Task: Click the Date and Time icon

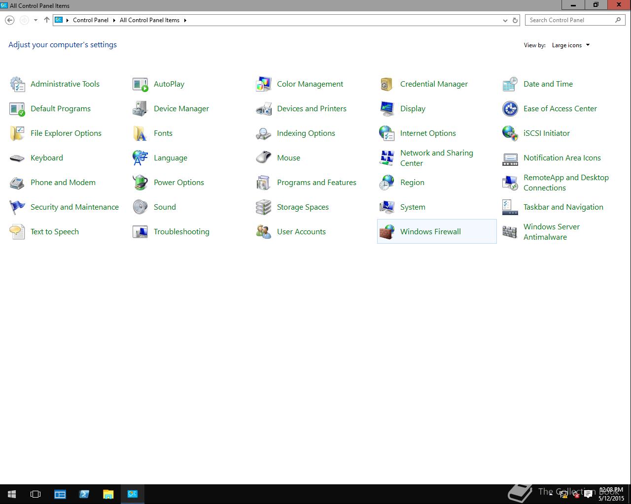Action: point(510,84)
